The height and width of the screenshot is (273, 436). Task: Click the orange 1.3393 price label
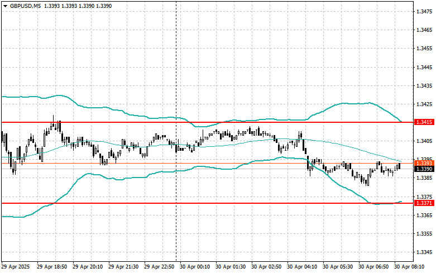424,163
